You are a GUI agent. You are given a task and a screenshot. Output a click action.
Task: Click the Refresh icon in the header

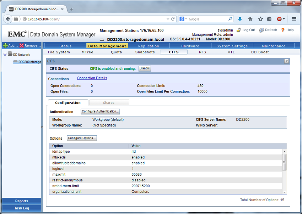[261, 30]
